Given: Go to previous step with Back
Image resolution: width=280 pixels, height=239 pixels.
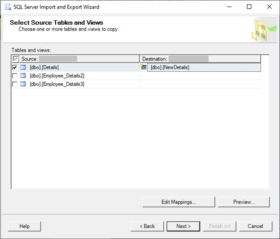Looking at the screenshot, I should click(x=147, y=226).
